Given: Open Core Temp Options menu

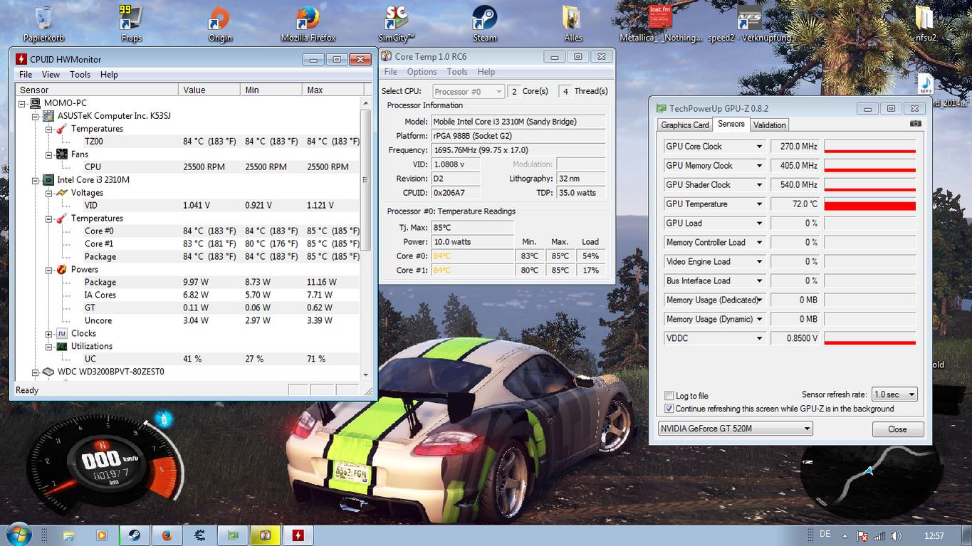Looking at the screenshot, I should pyautogui.click(x=422, y=72).
